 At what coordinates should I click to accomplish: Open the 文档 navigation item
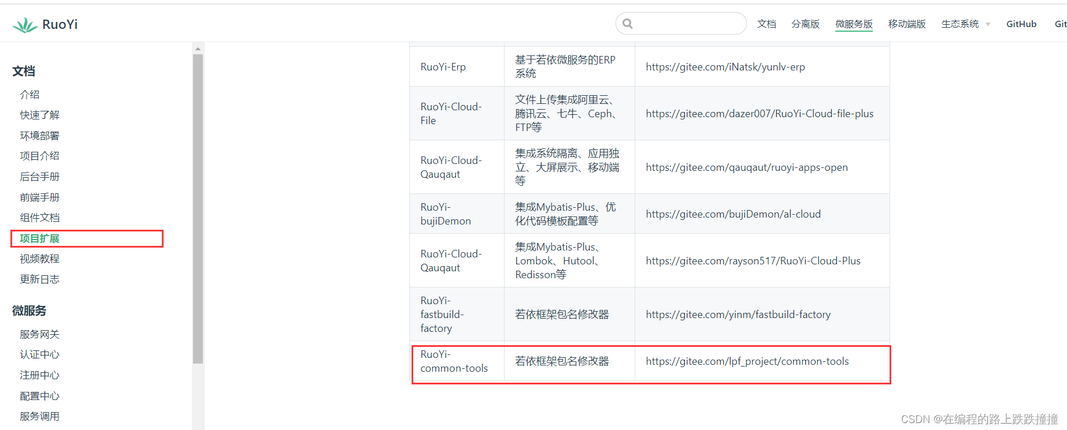tap(766, 24)
